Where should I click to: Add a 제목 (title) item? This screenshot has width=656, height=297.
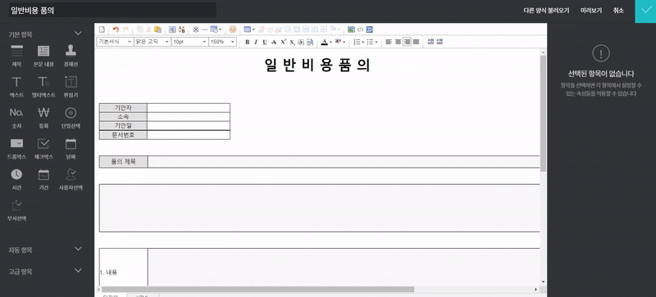[16, 56]
